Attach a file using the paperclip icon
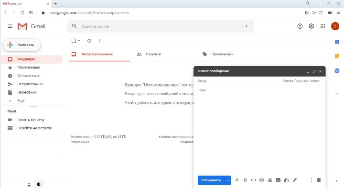The height and width of the screenshot is (188, 344). click(245, 180)
